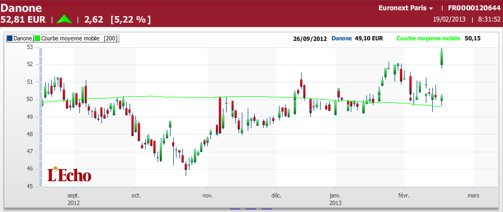Screen dimensions: 503x212
Task: Click the green up-trend arrow icon
Action: coord(64,19)
